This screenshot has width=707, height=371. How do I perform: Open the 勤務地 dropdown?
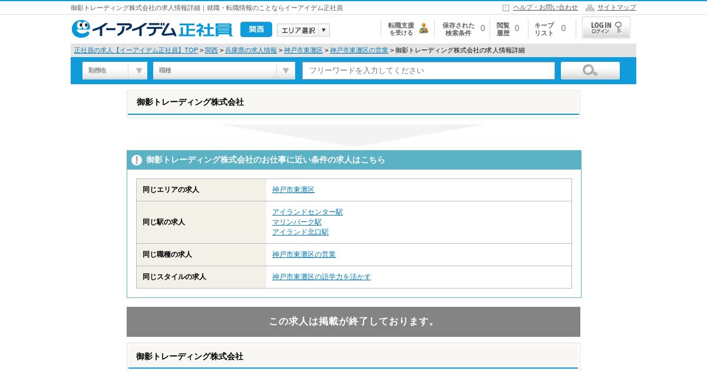click(x=115, y=71)
